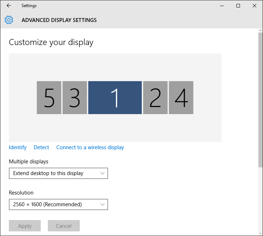Select display 5 in the arrangement
Screen dimensions: 263x236
coord(49,97)
